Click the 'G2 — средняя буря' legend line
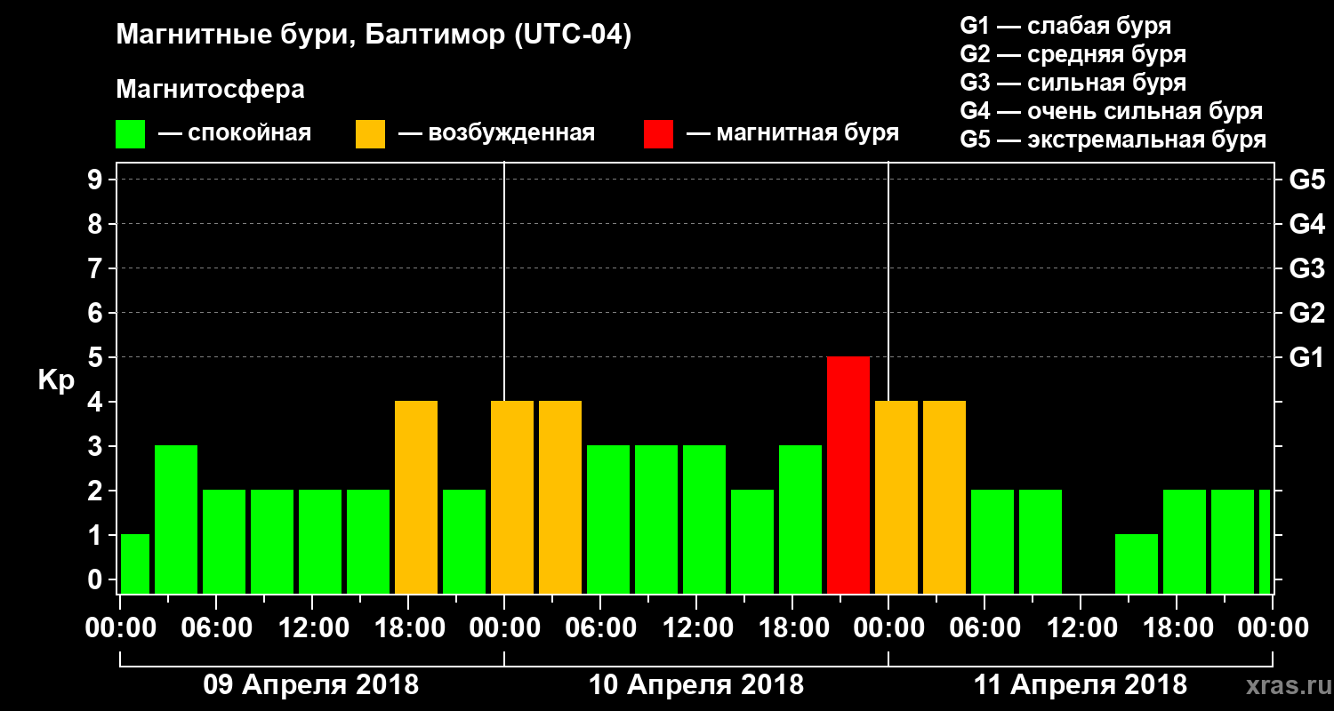Viewport: 1334px width, 711px height. 1073,54
